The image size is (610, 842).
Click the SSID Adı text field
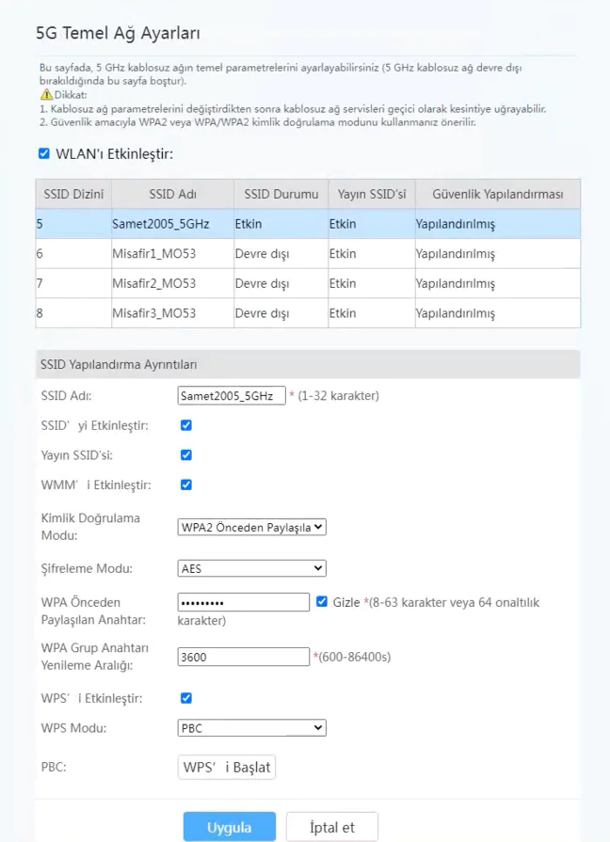coord(231,396)
